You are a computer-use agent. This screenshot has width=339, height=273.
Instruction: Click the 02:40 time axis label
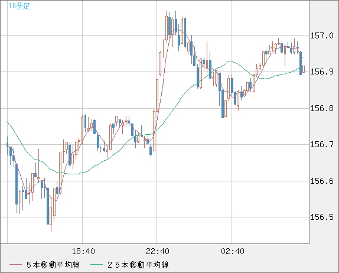(233, 251)
